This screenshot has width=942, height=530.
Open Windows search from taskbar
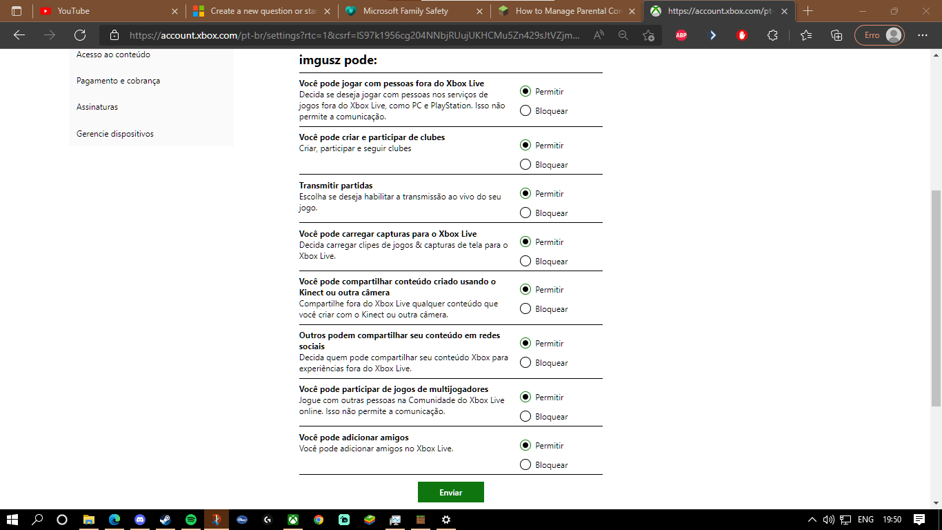pyautogui.click(x=37, y=520)
